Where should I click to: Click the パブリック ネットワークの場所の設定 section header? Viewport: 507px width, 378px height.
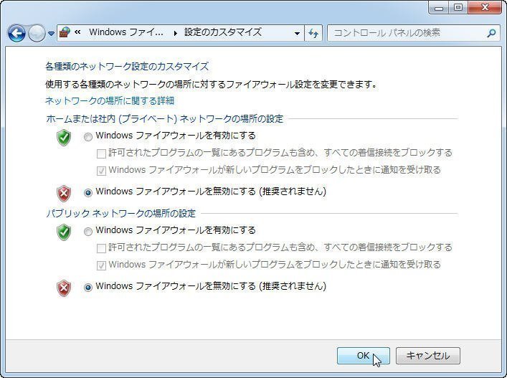click(121, 214)
